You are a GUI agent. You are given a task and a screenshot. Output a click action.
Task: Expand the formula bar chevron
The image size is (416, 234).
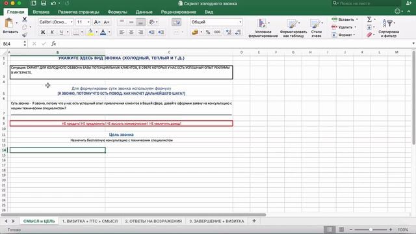[x=413, y=44]
